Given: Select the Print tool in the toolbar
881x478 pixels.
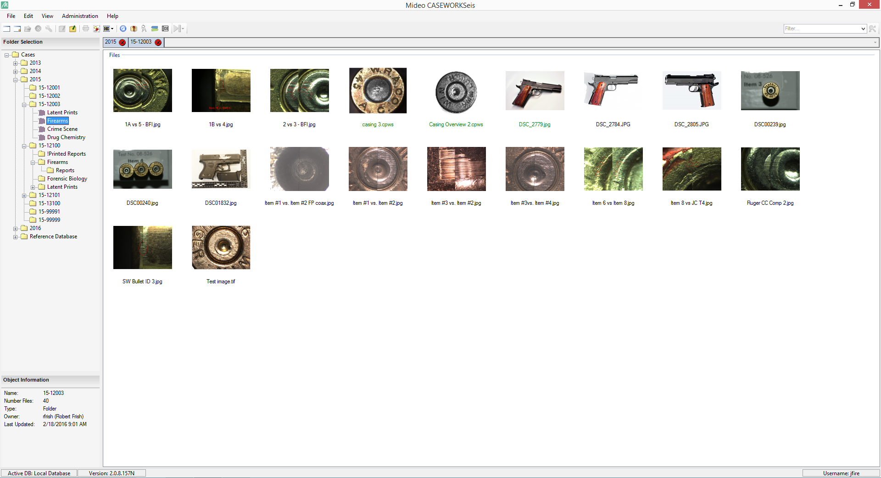Looking at the screenshot, I should tap(86, 28).
